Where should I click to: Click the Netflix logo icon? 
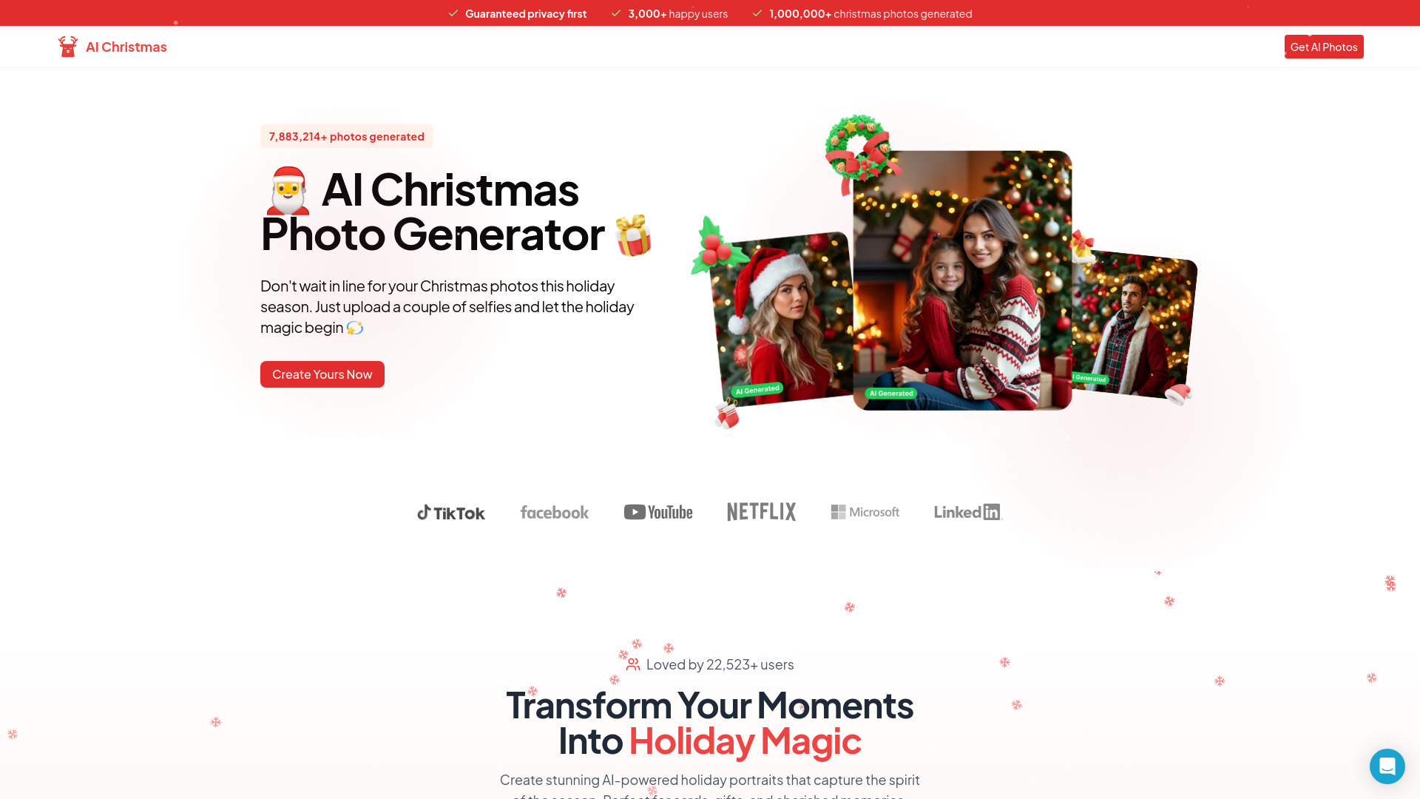(761, 512)
